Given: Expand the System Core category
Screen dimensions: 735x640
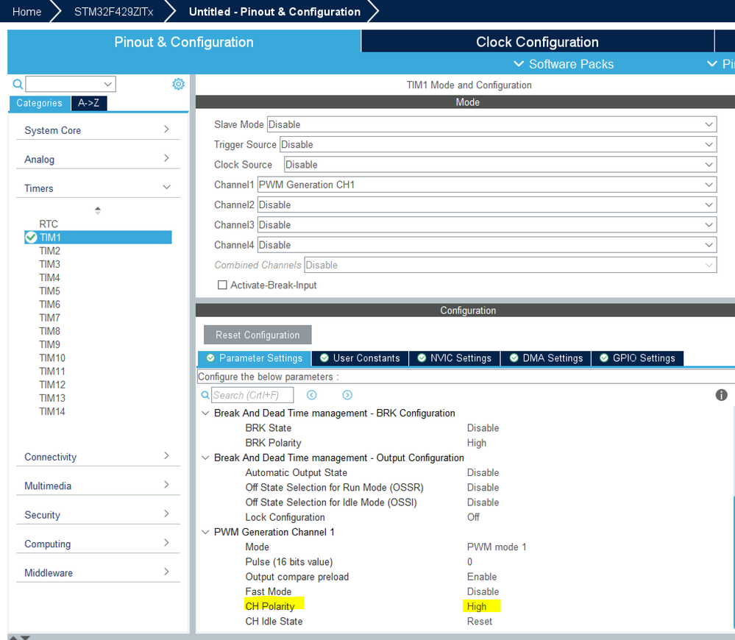Looking at the screenshot, I should pos(98,130).
